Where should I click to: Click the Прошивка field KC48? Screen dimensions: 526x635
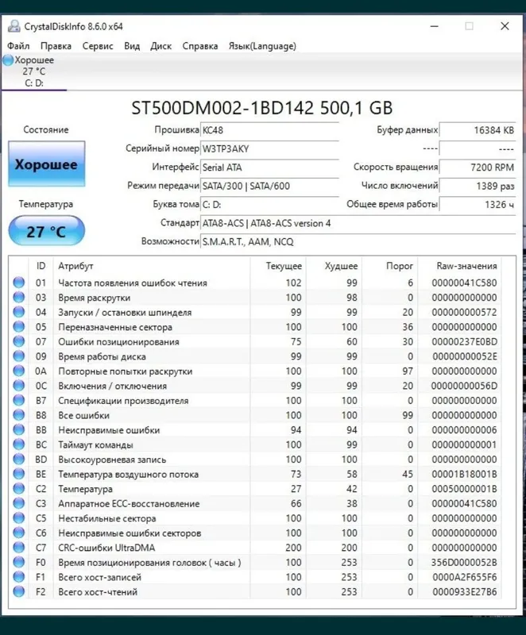click(x=269, y=130)
